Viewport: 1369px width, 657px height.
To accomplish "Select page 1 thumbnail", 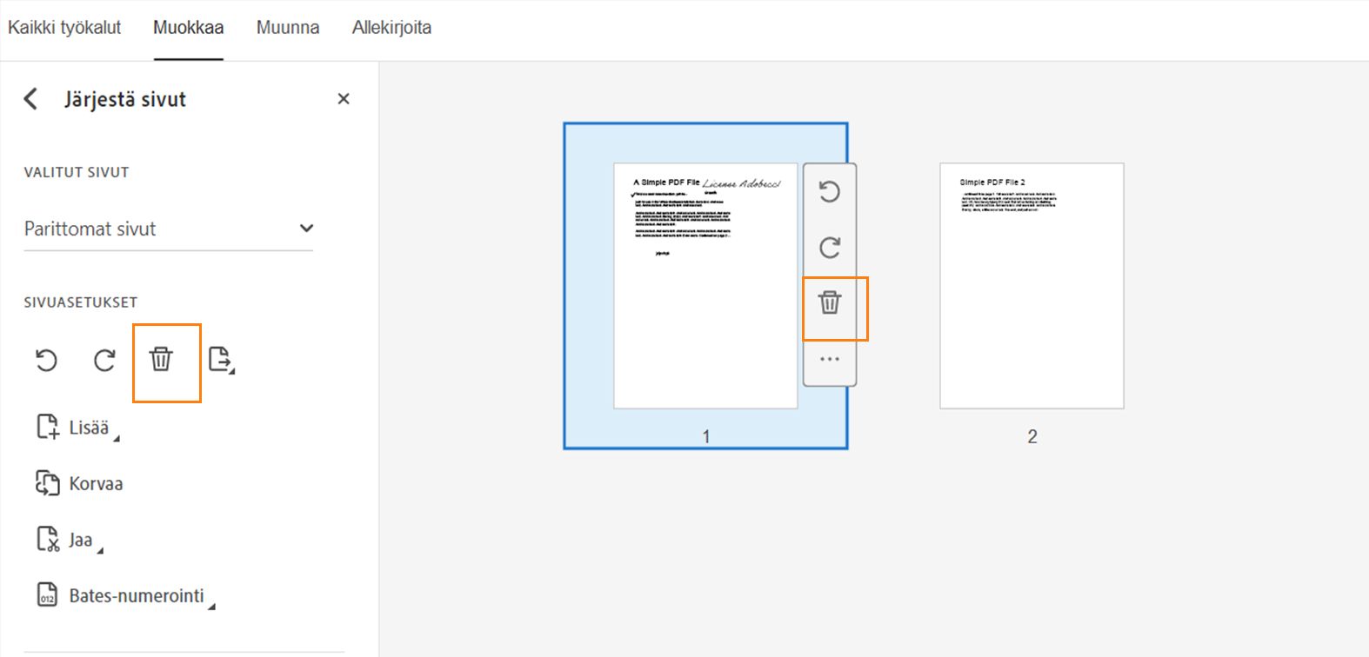I will point(705,286).
